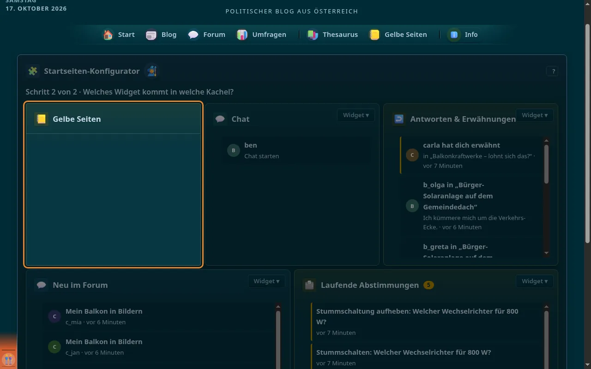Viewport: 591px width, 369px height.
Task: Click the Neu im Forum bubble icon
Action: (41, 285)
